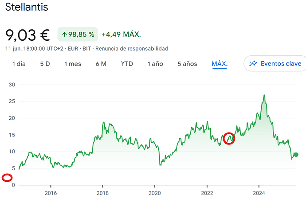
Task: Select the 1 mes range tab
Action: click(x=73, y=64)
